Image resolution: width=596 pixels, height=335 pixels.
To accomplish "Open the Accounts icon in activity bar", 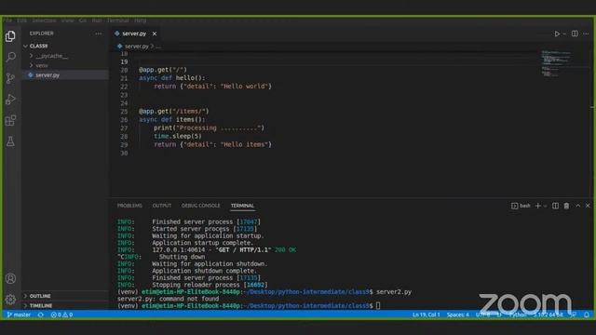I will (10, 278).
